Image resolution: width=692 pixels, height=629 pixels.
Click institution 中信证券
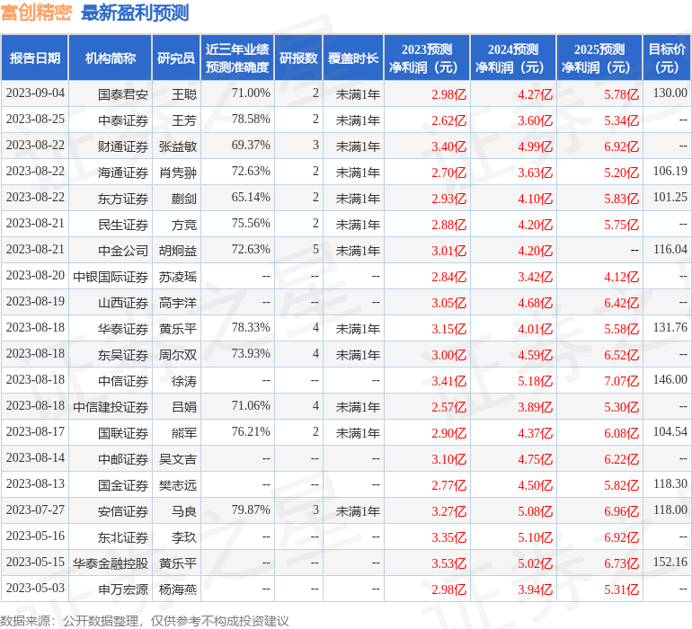tap(123, 380)
